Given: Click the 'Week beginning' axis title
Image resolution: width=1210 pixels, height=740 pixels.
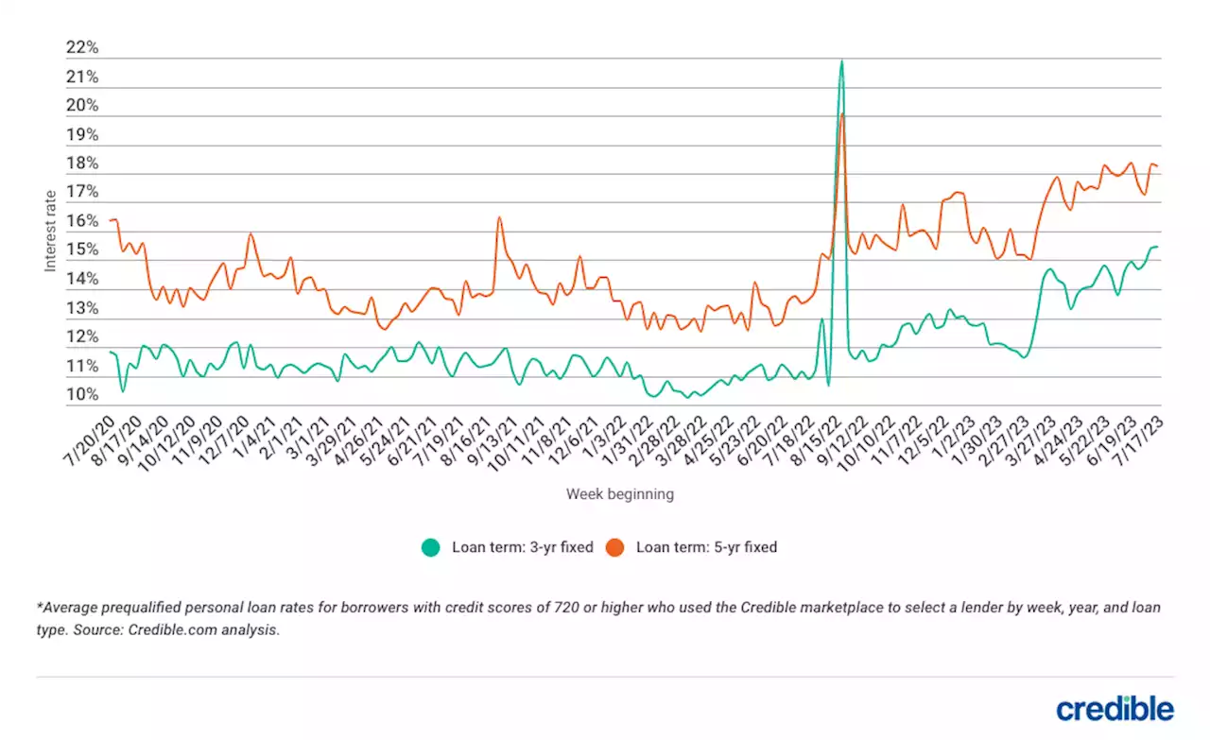Looking at the screenshot, I should [620, 494].
